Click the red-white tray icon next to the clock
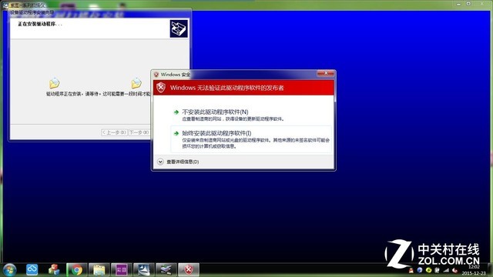Viewport: 493px width, 277px height. (x=454, y=270)
